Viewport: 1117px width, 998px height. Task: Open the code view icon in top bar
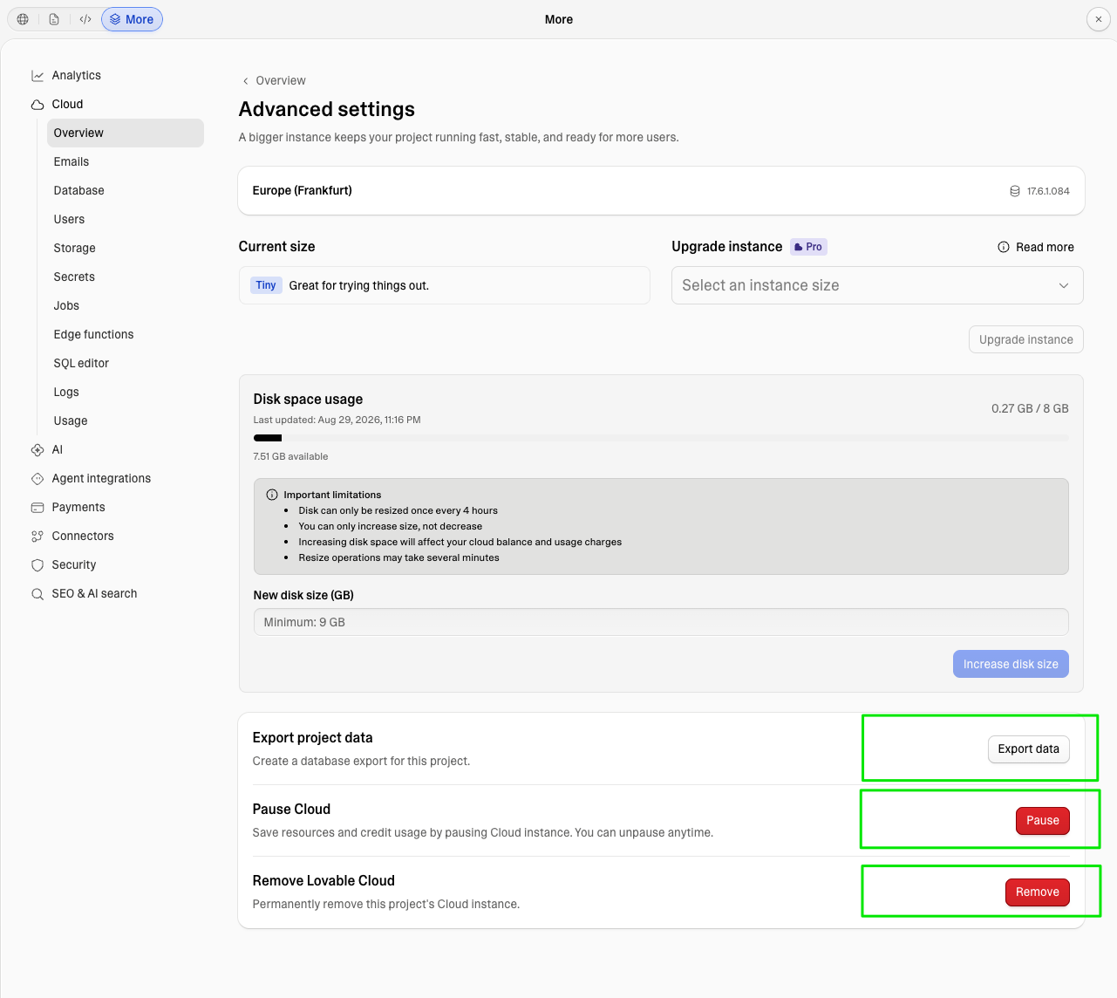[85, 19]
